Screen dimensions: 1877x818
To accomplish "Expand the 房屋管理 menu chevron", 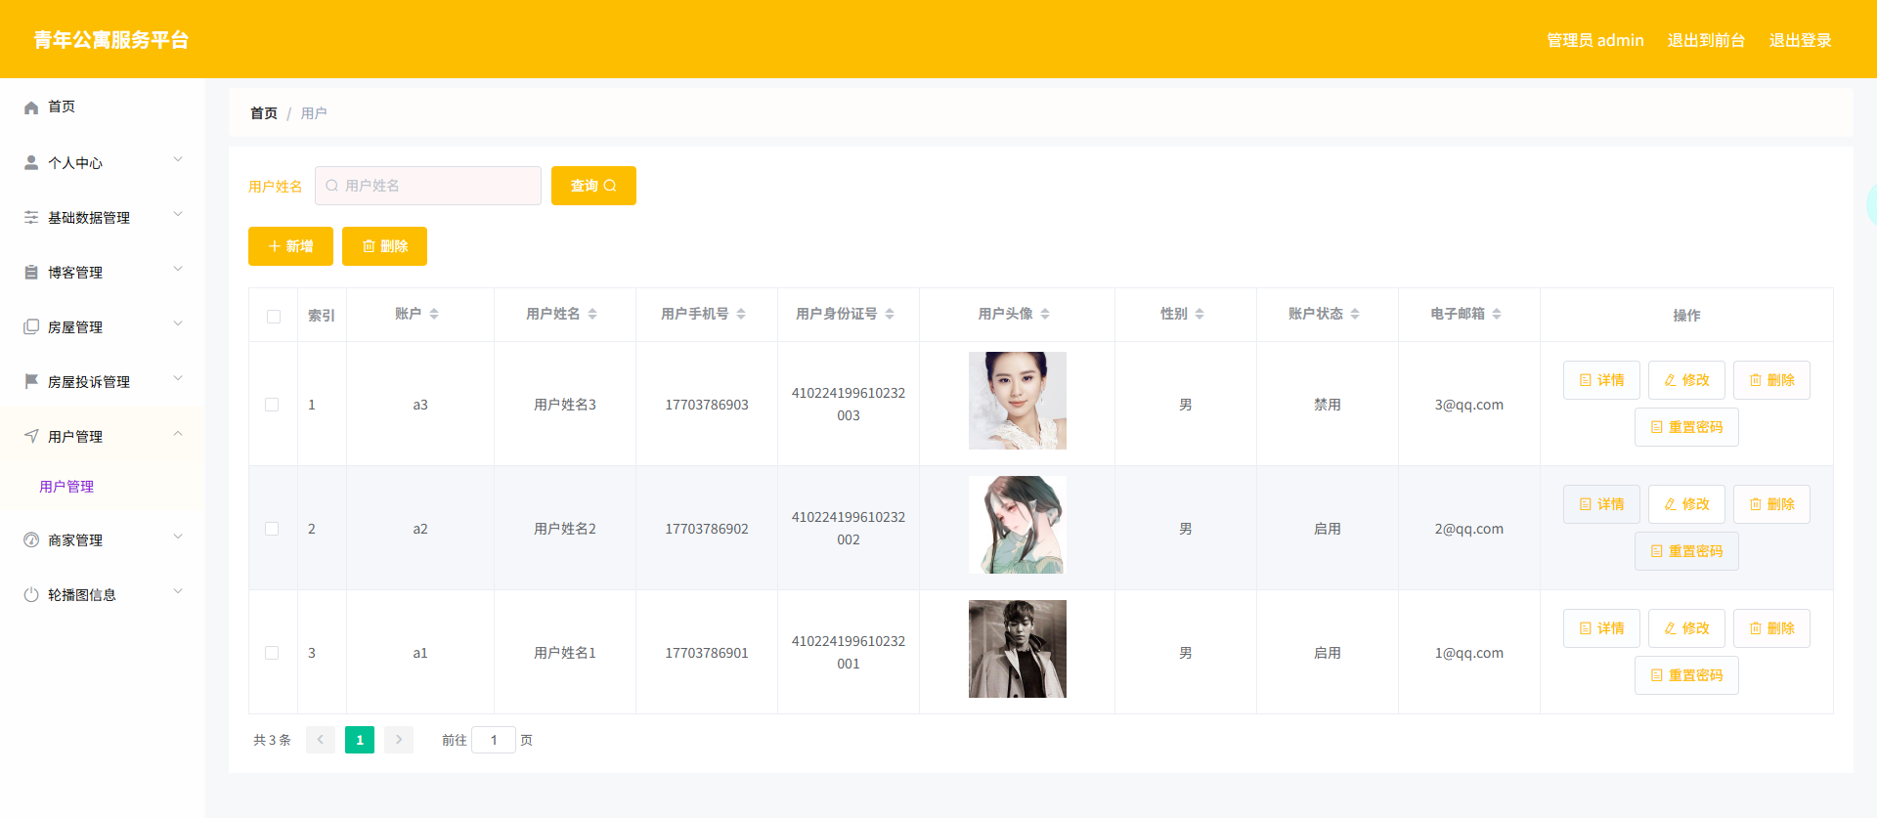I will (178, 323).
